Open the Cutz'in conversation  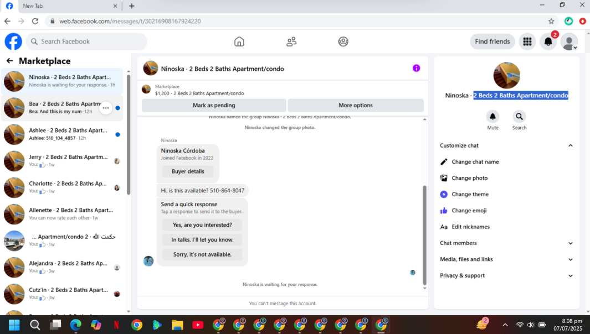62,294
